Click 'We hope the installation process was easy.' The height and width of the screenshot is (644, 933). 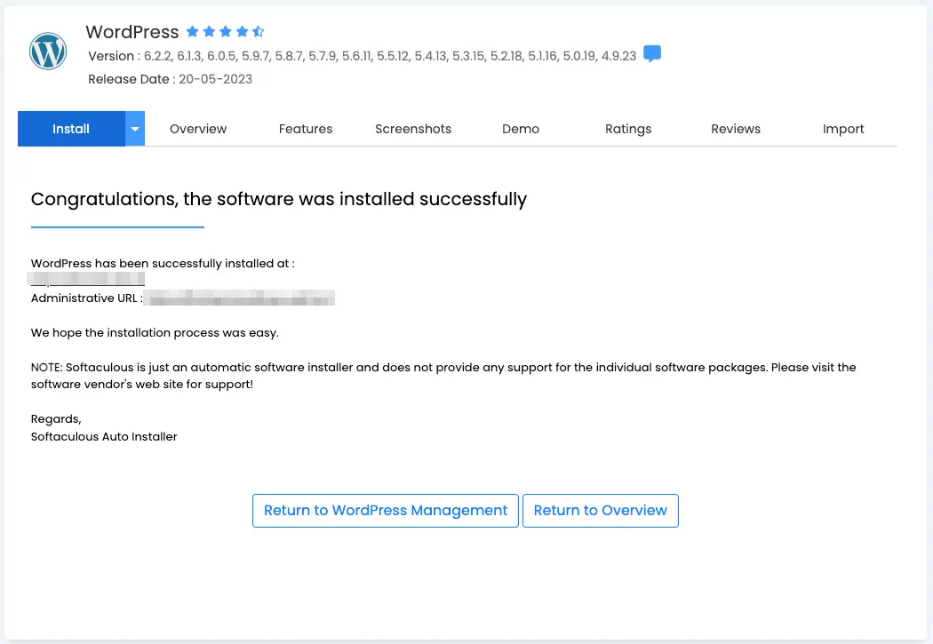[155, 332]
